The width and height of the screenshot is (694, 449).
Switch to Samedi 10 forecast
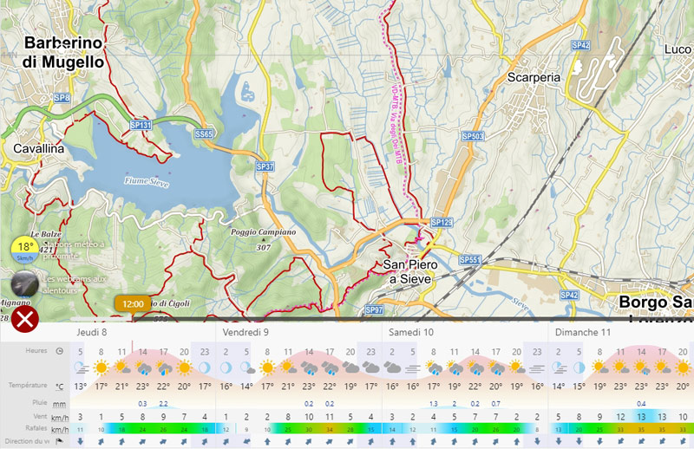click(411, 332)
